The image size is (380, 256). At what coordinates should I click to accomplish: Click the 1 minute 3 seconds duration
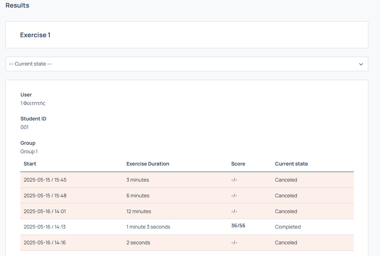(148, 227)
